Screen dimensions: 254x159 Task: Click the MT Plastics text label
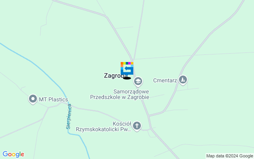point(54,99)
